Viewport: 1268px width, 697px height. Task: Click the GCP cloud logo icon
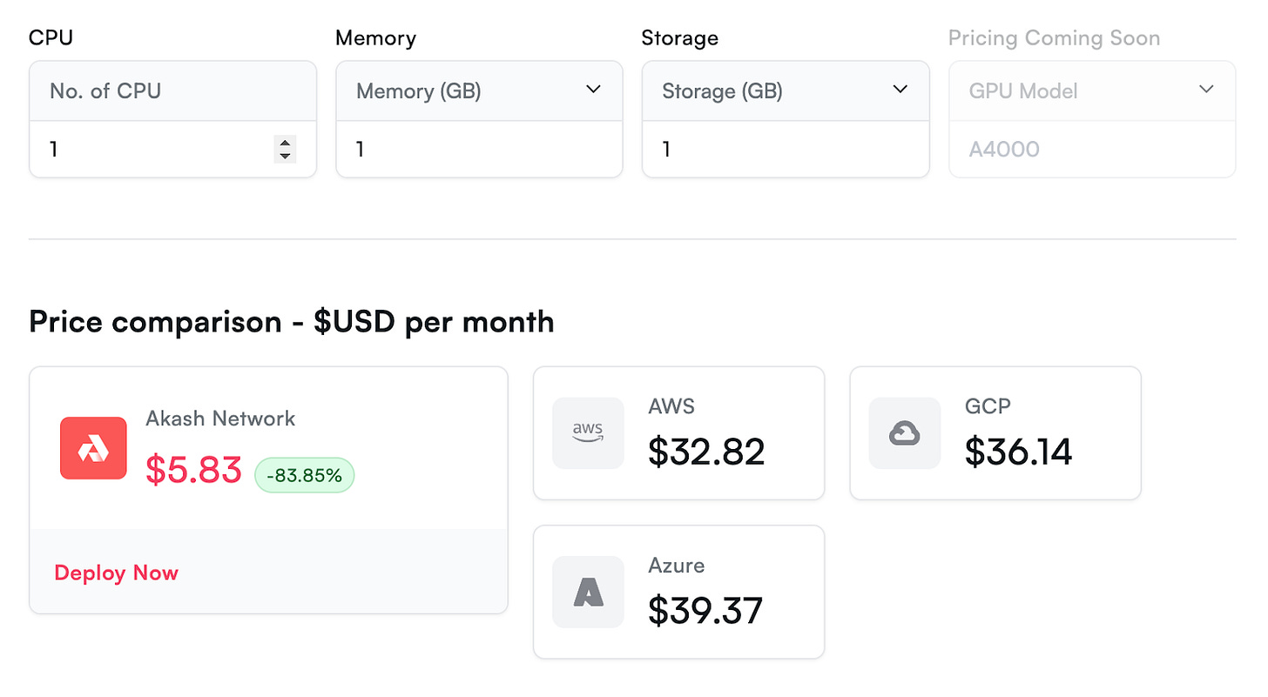[x=905, y=432]
